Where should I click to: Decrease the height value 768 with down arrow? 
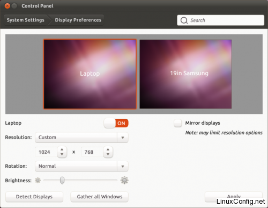108,154
